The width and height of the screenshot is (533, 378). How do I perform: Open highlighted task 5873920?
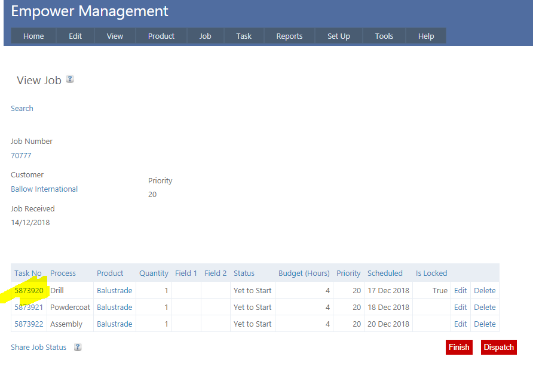[x=29, y=291]
